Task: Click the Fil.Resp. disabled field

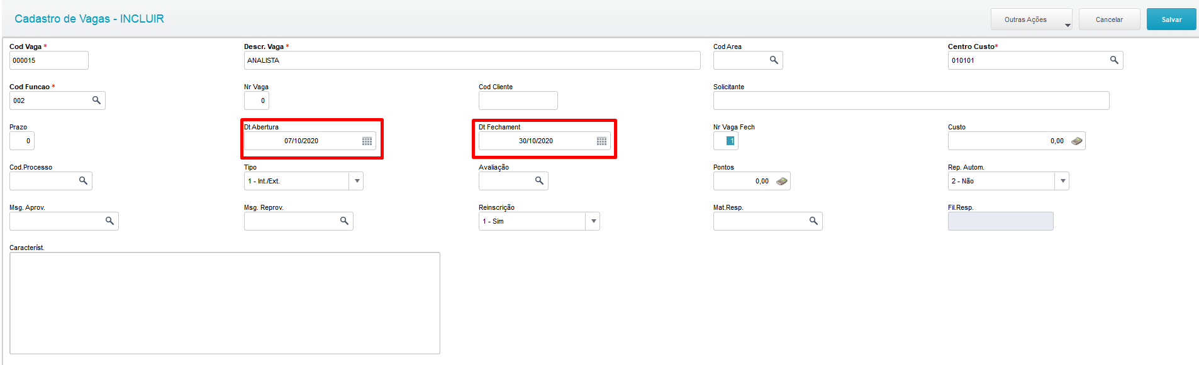Action: [x=1001, y=221]
